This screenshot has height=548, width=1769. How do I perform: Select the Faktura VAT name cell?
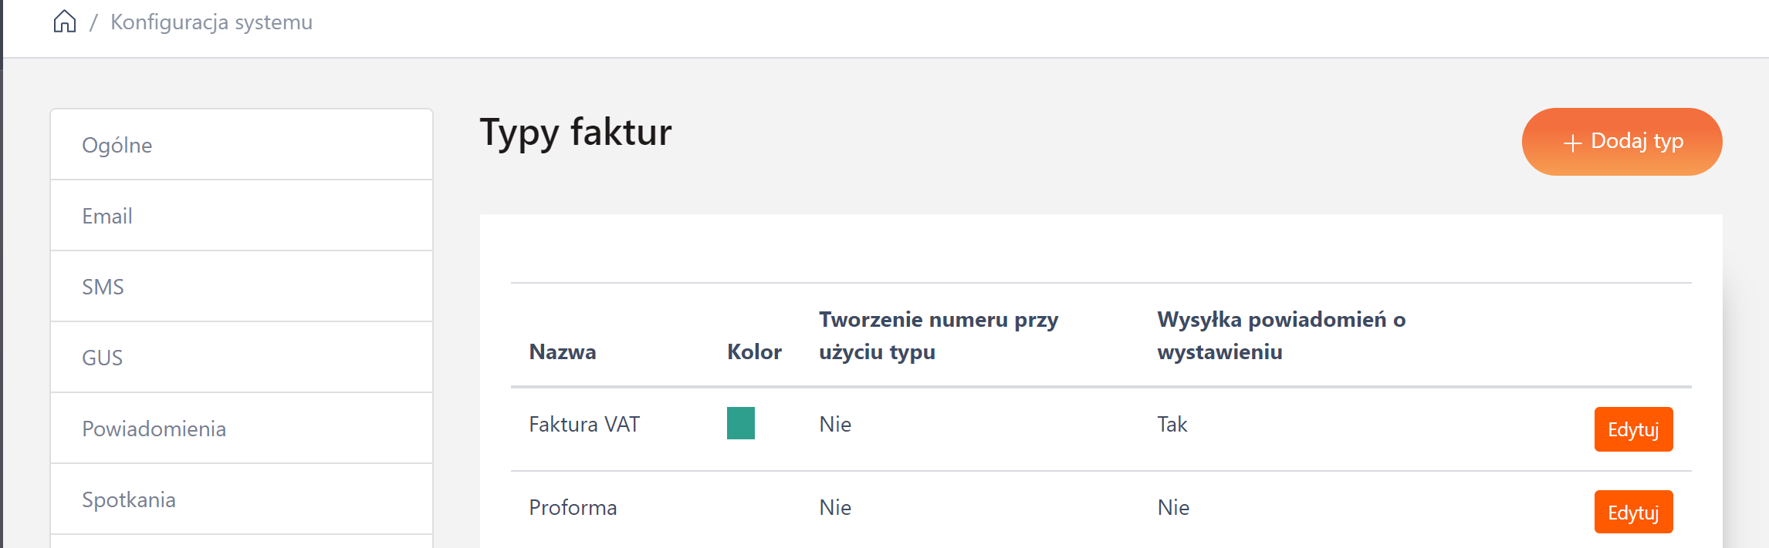tap(584, 425)
